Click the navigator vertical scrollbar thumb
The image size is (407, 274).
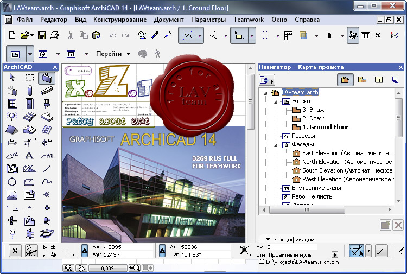(x=398, y=118)
